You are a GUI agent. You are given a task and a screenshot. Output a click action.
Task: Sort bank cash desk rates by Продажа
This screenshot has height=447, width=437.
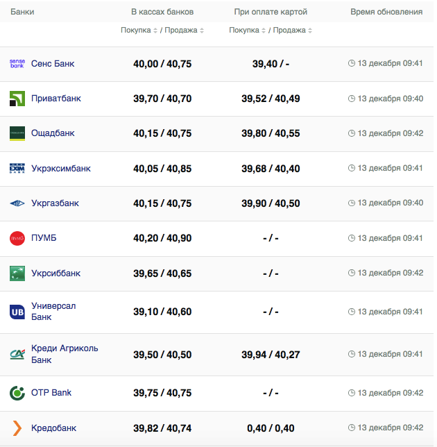[x=184, y=31]
